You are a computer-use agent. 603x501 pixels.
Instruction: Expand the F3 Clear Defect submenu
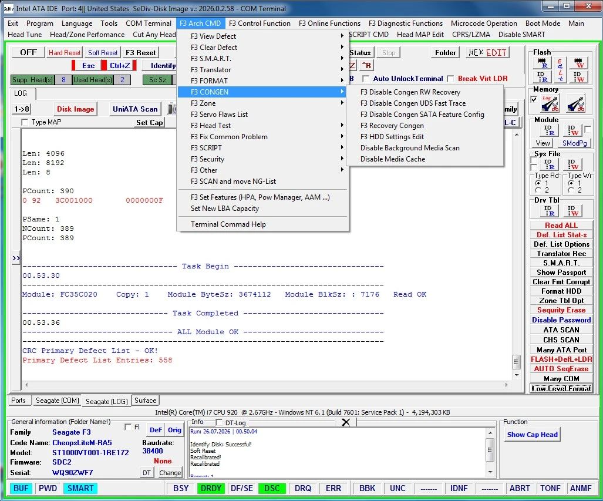(x=262, y=48)
